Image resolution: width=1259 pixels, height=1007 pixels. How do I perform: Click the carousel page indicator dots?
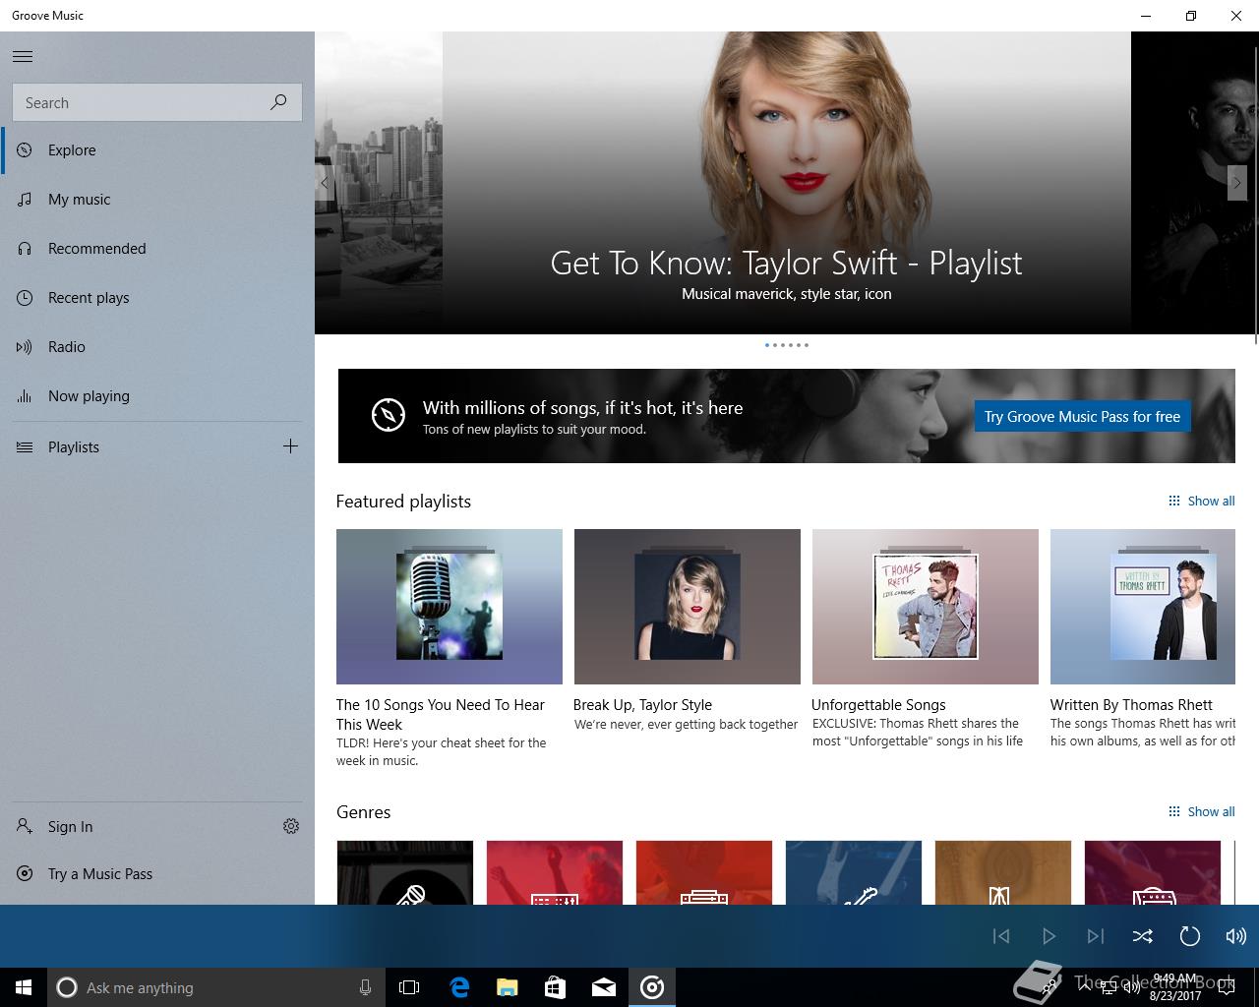click(787, 345)
